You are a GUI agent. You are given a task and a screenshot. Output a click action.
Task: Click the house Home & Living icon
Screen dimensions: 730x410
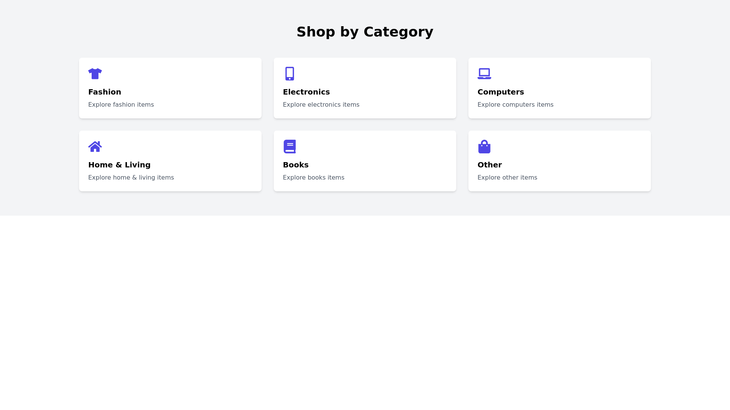(x=95, y=147)
